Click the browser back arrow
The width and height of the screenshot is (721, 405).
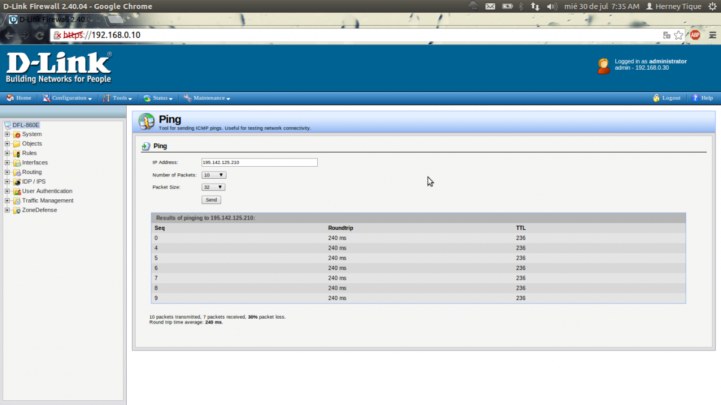pos(8,35)
